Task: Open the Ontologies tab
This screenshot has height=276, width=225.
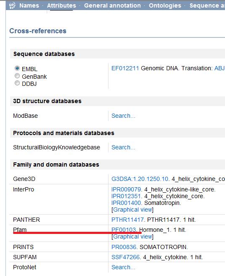Action: (x=165, y=5)
